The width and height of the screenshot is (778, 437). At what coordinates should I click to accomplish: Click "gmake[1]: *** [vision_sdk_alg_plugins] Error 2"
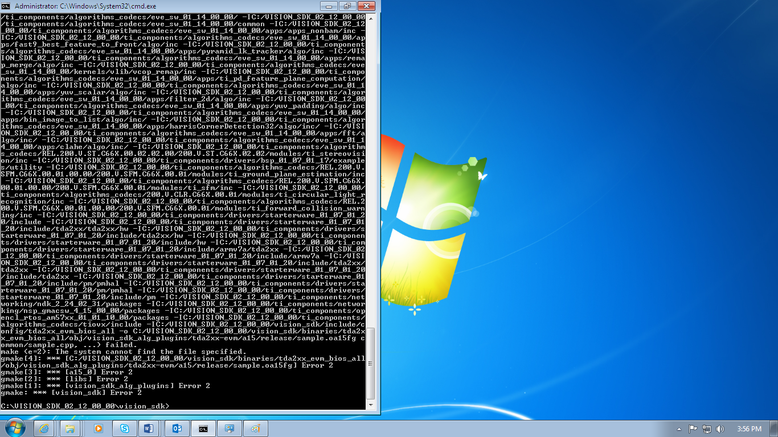coord(105,385)
